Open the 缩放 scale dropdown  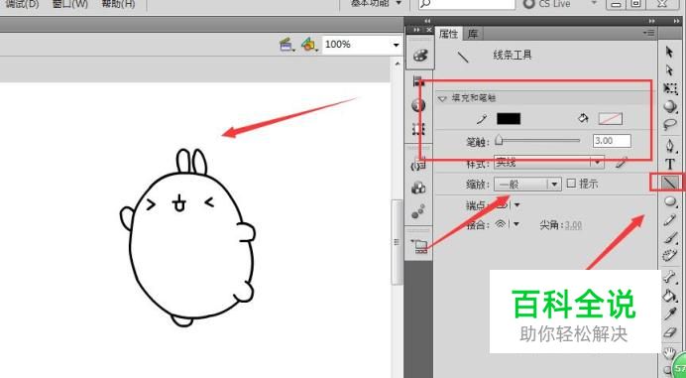click(x=527, y=184)
